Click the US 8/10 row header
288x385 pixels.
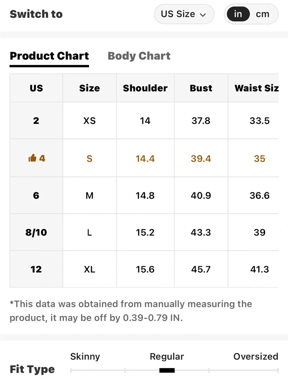pyautogui.click(x=36, y=232)
